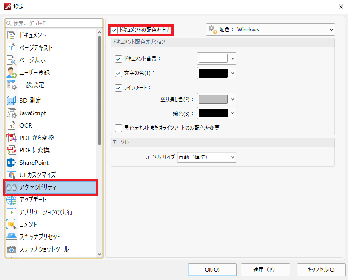The image size is (348, 280).
Task: Click the スキャナプリセット scanner icon
Action: click(x=12, y=237)
